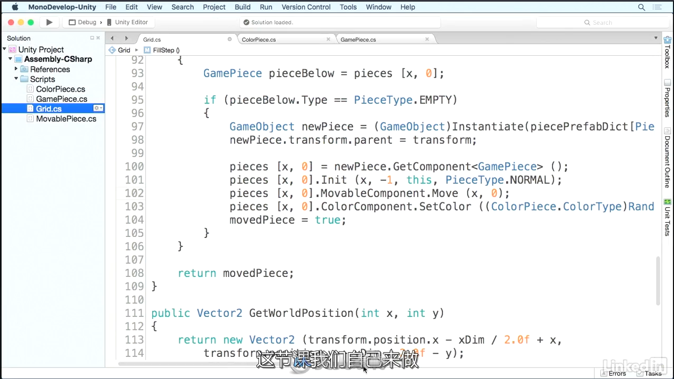Open the Debug configuration dropdown

point(83,22)
